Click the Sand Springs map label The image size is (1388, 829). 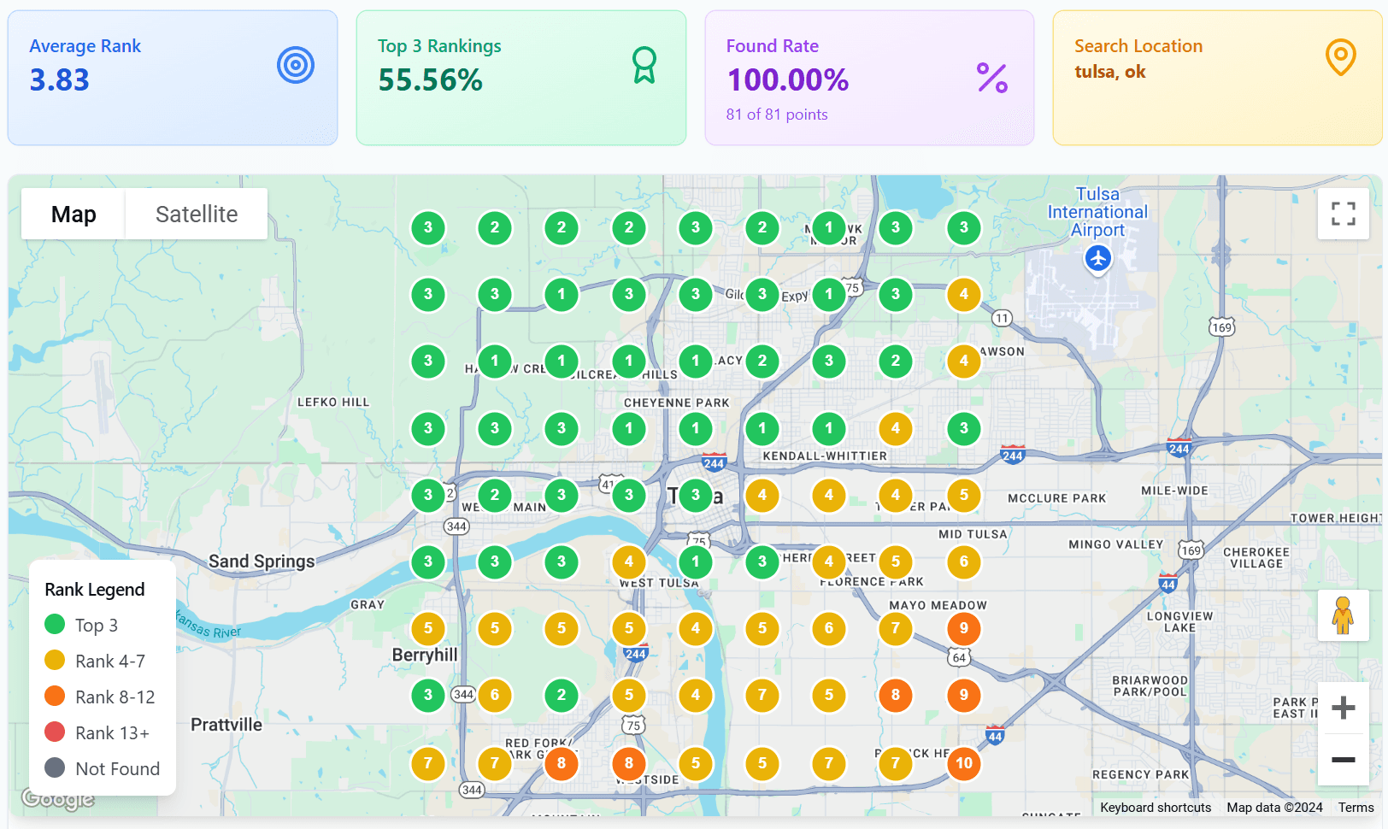[x=262, y=561]
